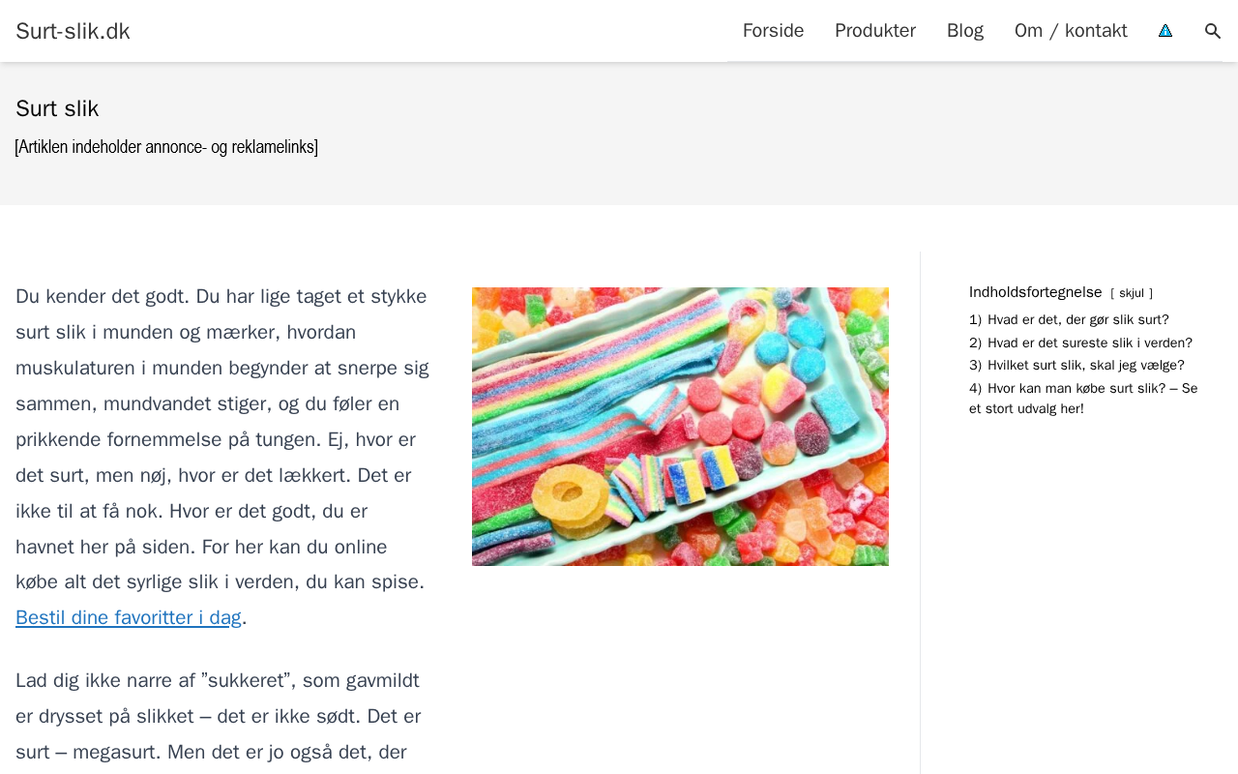Screen dimensions: 1238x774
Task: Jump to Hvad er det, der gør slik surt?
Action: click(x=1069, y=319)
